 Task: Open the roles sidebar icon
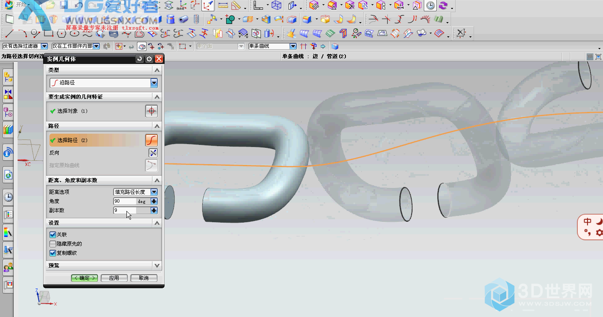8,267
